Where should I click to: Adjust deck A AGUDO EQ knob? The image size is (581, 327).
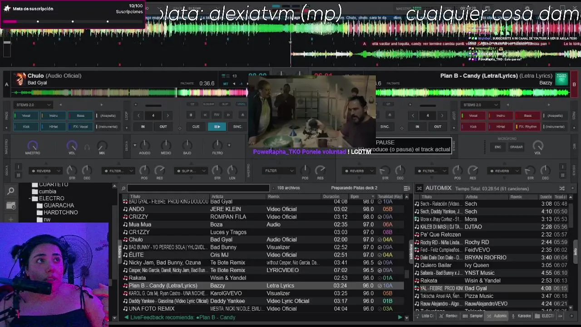(144, 145)
